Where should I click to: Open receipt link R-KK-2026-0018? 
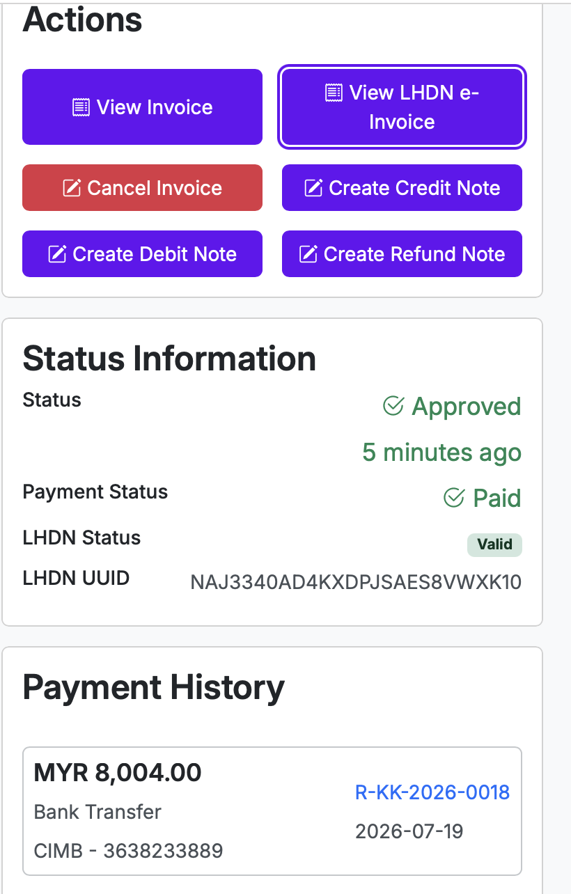[432, 792]
